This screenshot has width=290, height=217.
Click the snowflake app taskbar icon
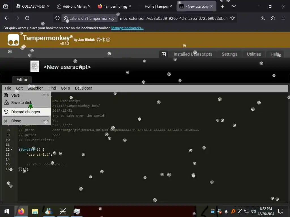(x=63, y=211)
